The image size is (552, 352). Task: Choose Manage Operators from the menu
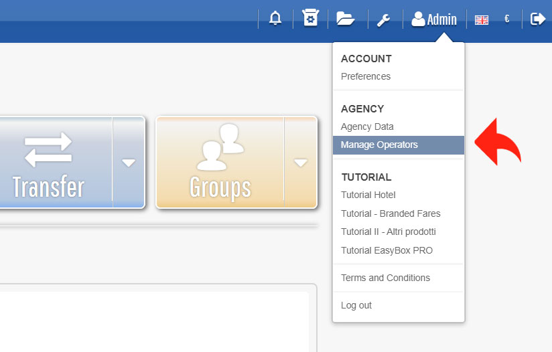(378, 145)
